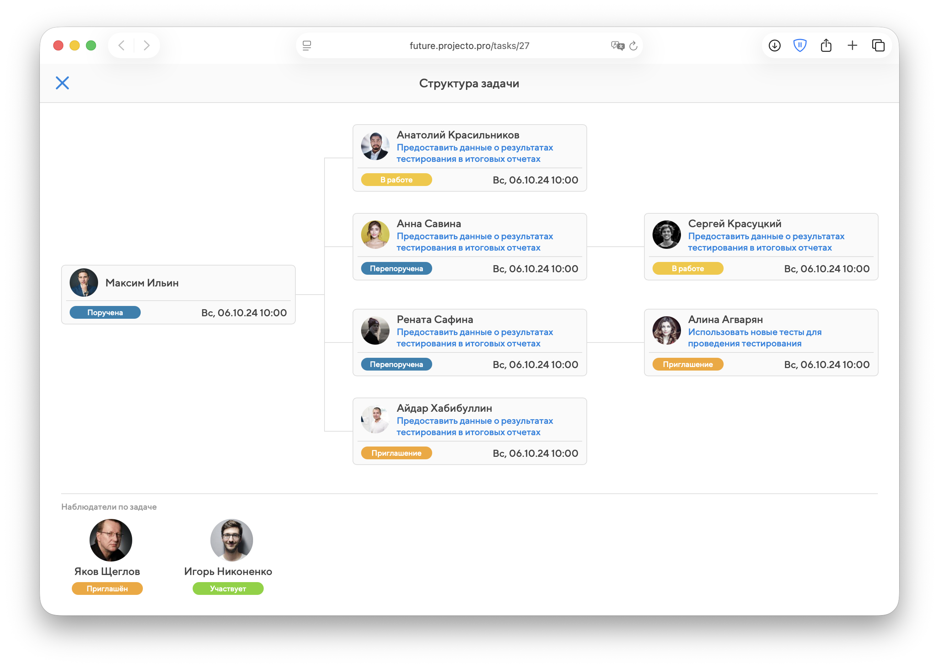Click the address bar URL field

469,46
